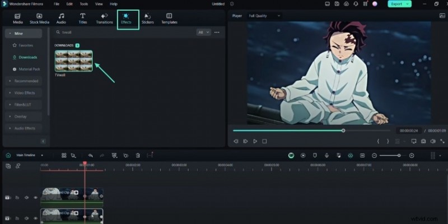This screenshot has height=224, width=448.
Task: Expand the Filter&LUT category
Action: pyautogui.click(x=24, y=105)
